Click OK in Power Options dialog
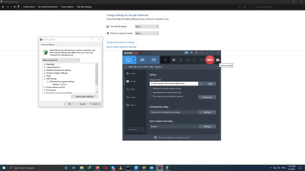This screenshot has width=305, height=171. click(x=70, y=104)
